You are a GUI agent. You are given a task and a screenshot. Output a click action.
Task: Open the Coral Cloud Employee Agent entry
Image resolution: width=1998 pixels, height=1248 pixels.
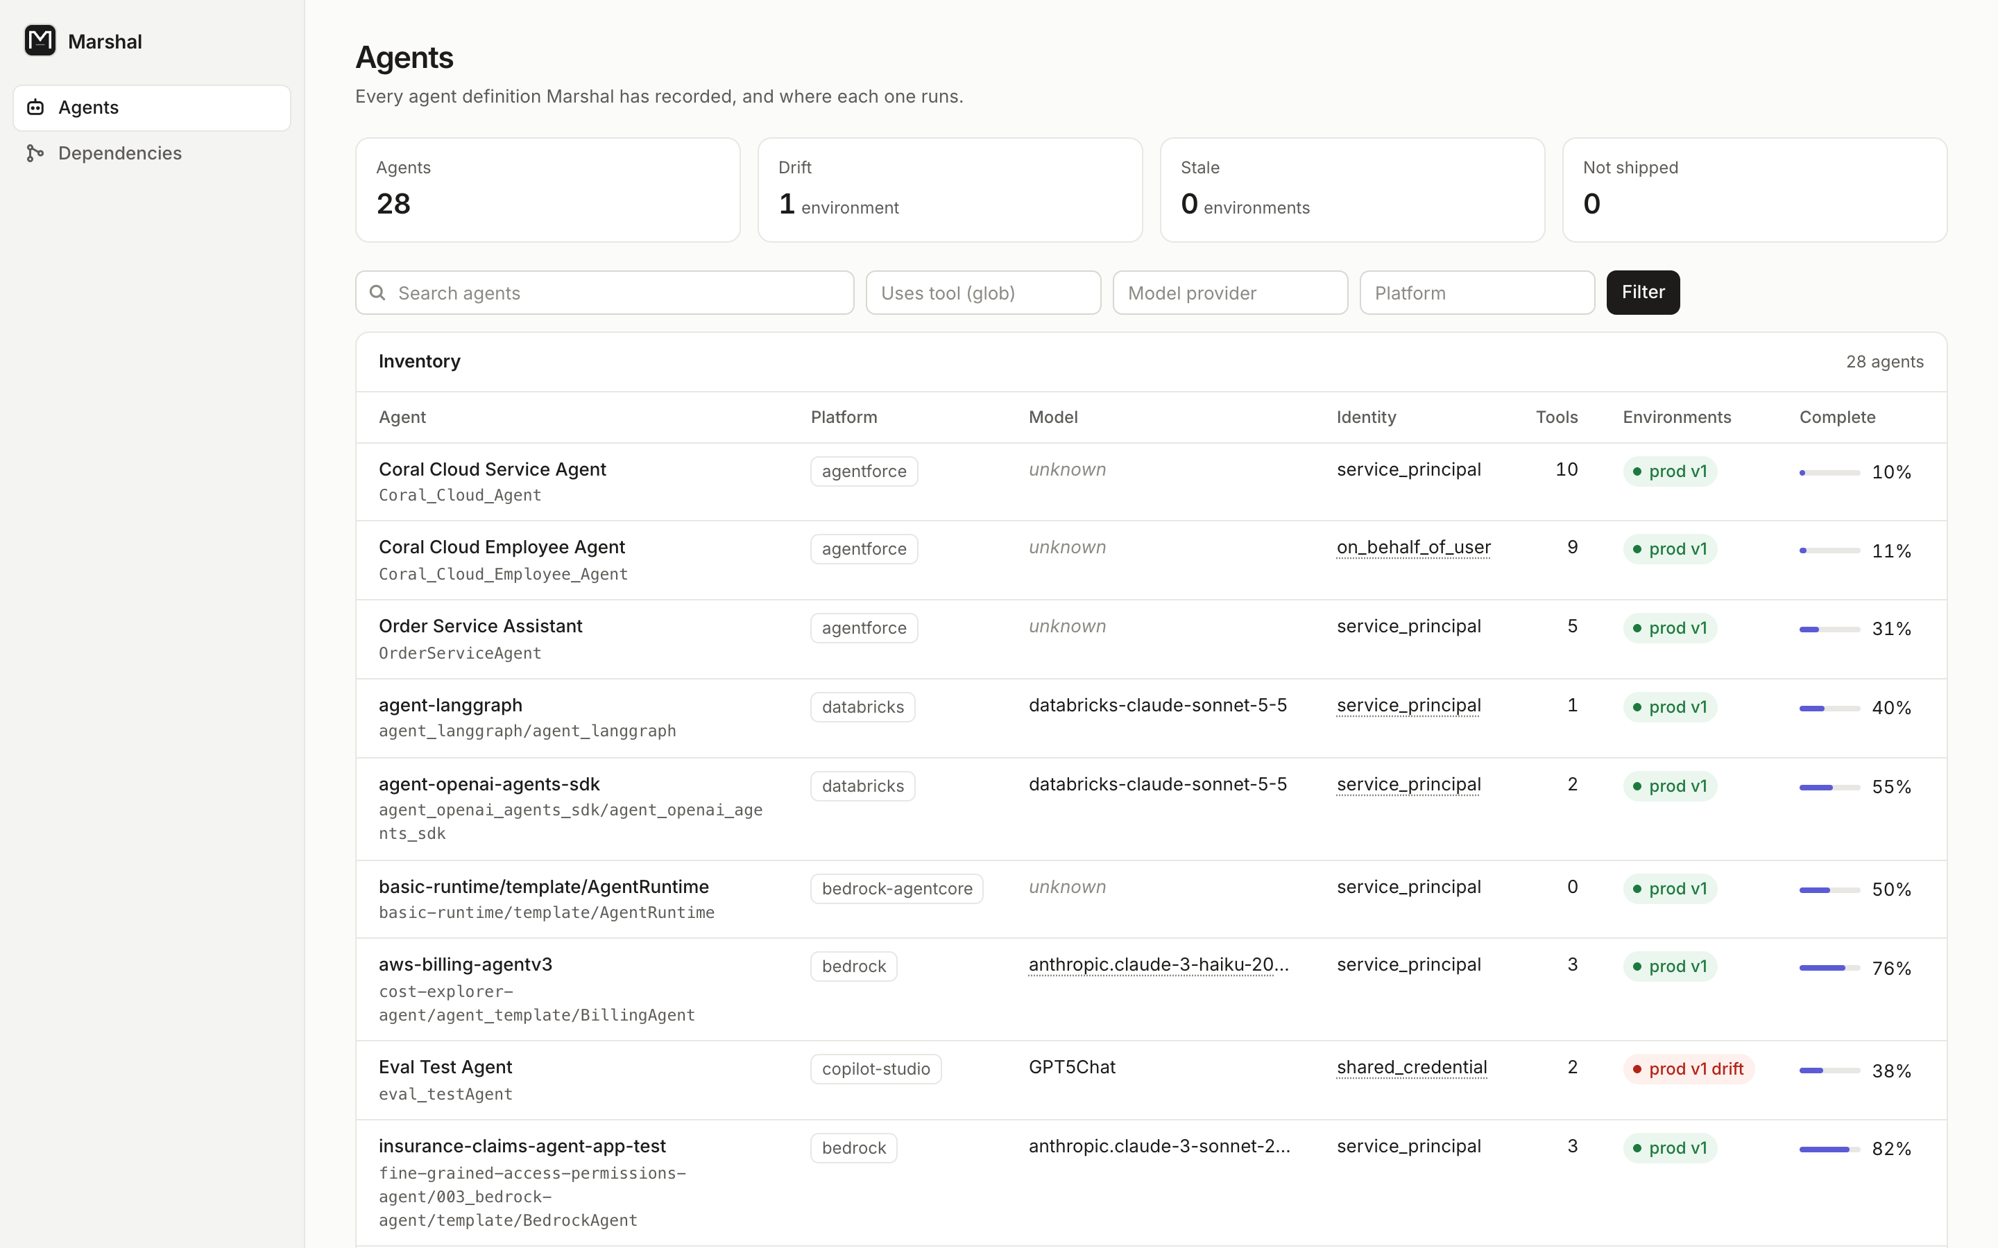point(502,547)
